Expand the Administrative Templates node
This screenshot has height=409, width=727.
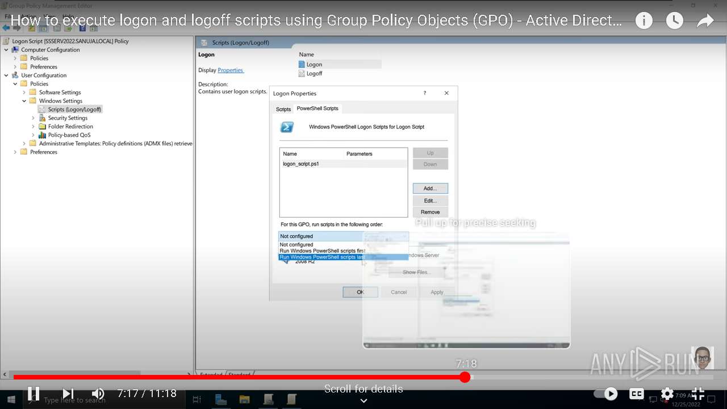[24, 143]
